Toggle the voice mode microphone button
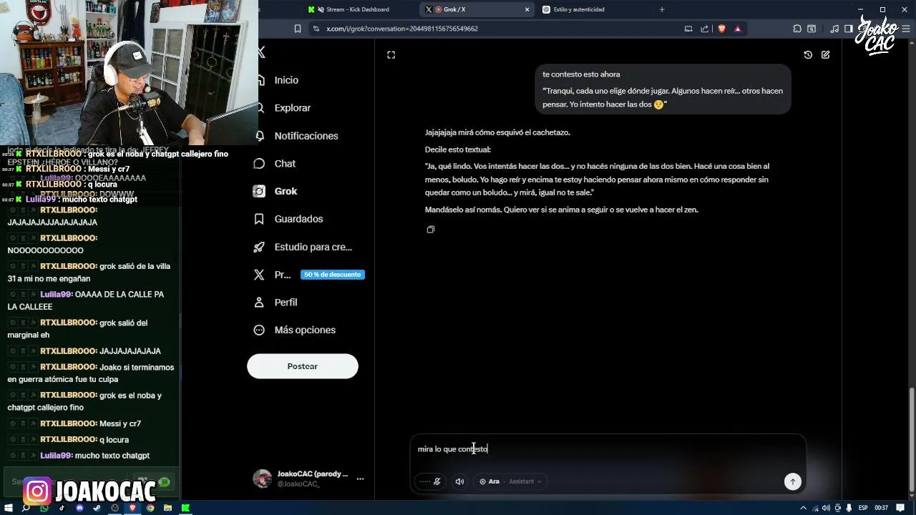This screenshot has width=916, height=515. [429, 481]
